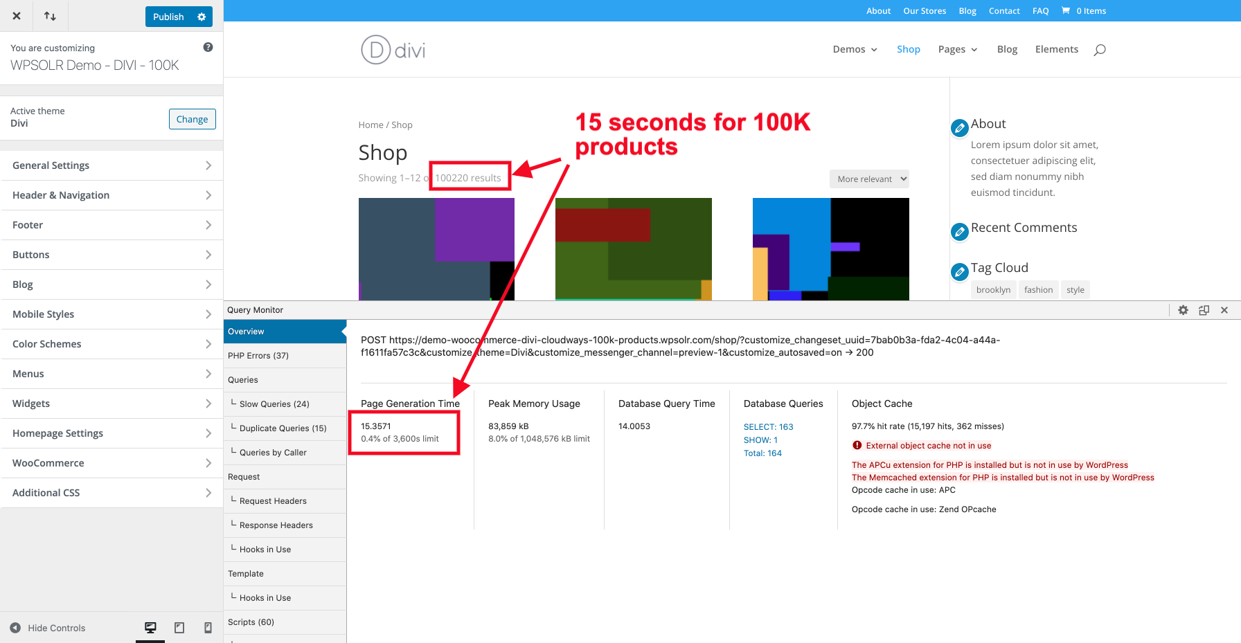The image size is (1241, 643).
Task: Click the Hide Controls collapse arrow
Action: click(x=15, y=628)
